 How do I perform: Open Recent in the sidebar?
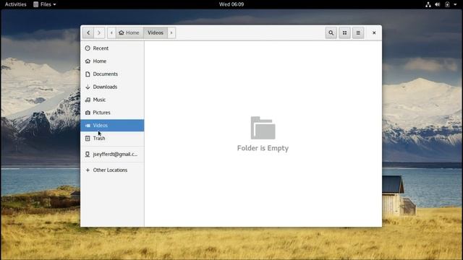[112, 48]
